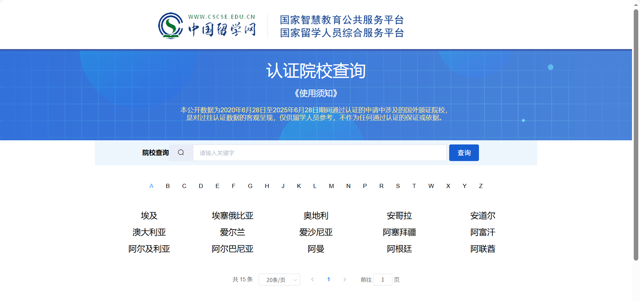Click the previous page arrow

pyautogui.click(x=312, y=280)
